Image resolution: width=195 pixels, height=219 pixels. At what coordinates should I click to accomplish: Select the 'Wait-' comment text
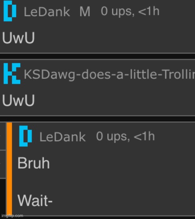click(35, 201)
